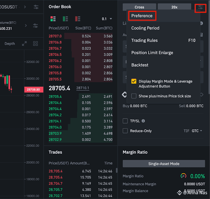This screenshot has height=199, width=210.
Task: Select the combined buy/sell order book view
Action: click(53, 19)
